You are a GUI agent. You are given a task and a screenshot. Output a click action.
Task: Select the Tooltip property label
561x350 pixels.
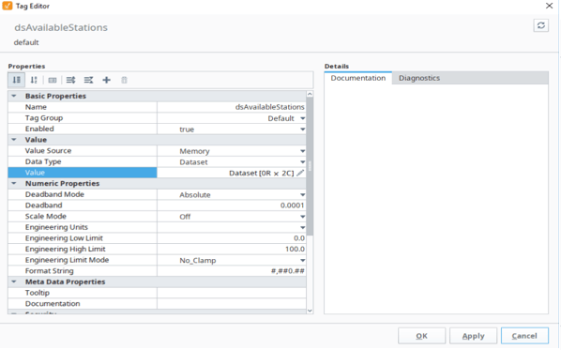(x=38, y=293)
